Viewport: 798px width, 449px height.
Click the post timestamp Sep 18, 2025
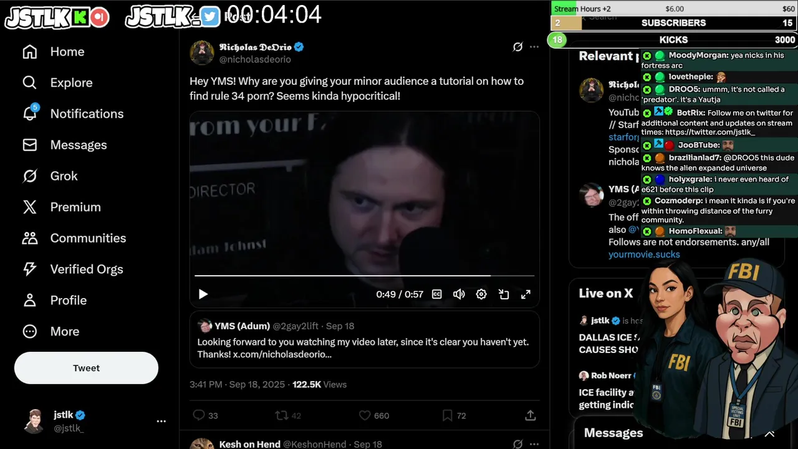pos(257,385)
